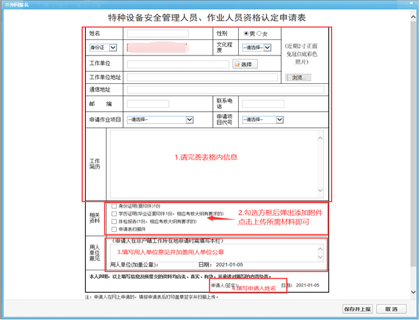Select the 女 radio button
420x320 pixels.
pyautogui.click(x=259, y=34)
